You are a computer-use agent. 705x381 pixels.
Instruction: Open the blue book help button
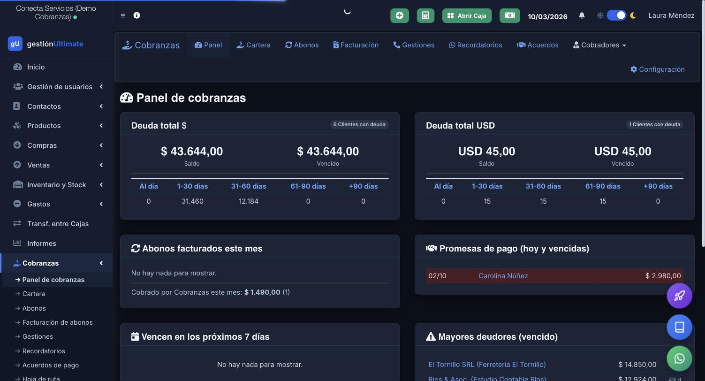pos(680,327)
